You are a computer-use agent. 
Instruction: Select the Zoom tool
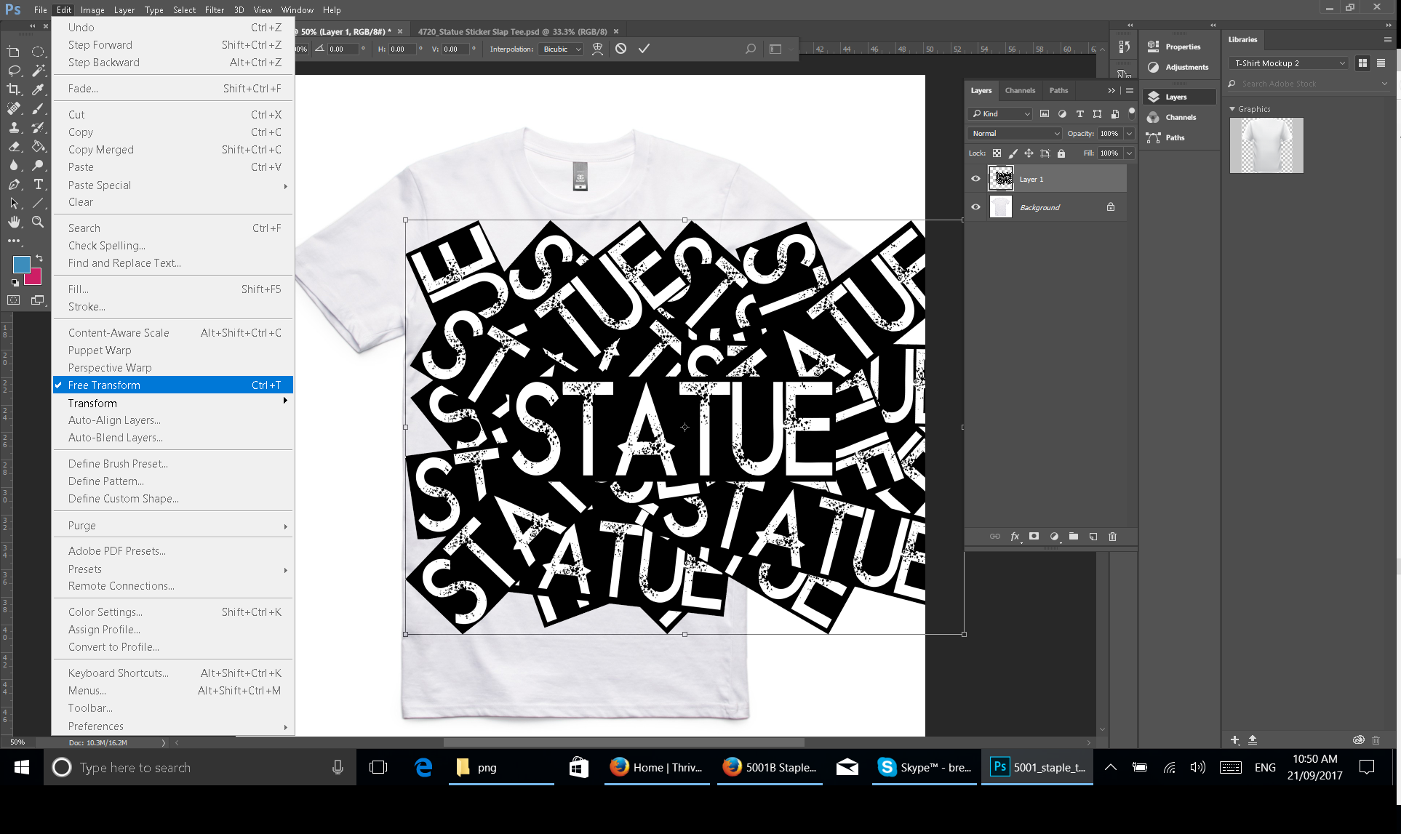coord(39,222)
